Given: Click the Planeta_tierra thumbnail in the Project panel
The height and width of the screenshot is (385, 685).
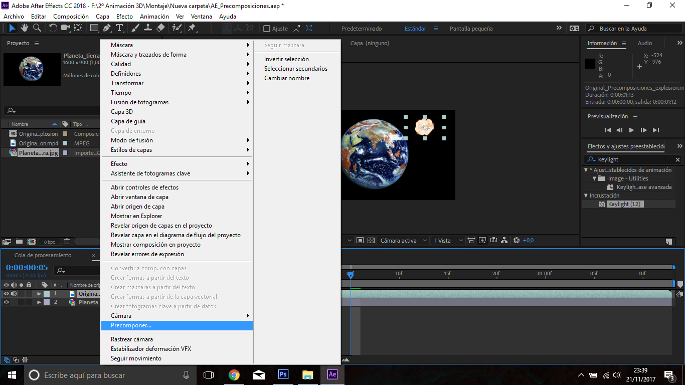Looking at the screenshot, I should pos(32,69).
